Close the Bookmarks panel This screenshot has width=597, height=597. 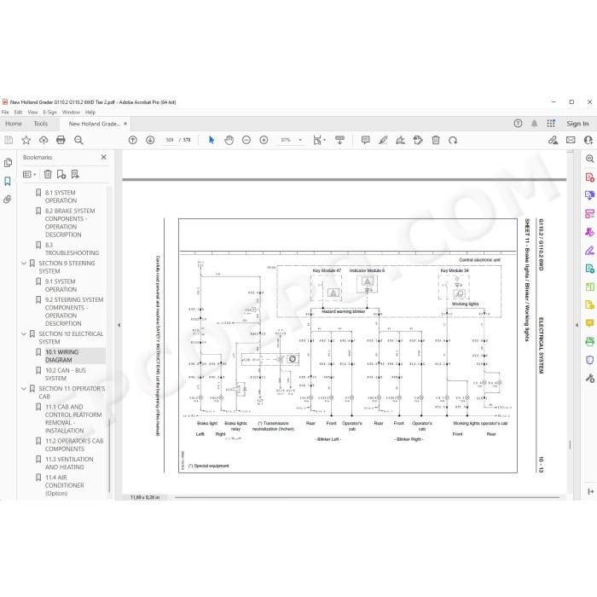pos(103,157)
